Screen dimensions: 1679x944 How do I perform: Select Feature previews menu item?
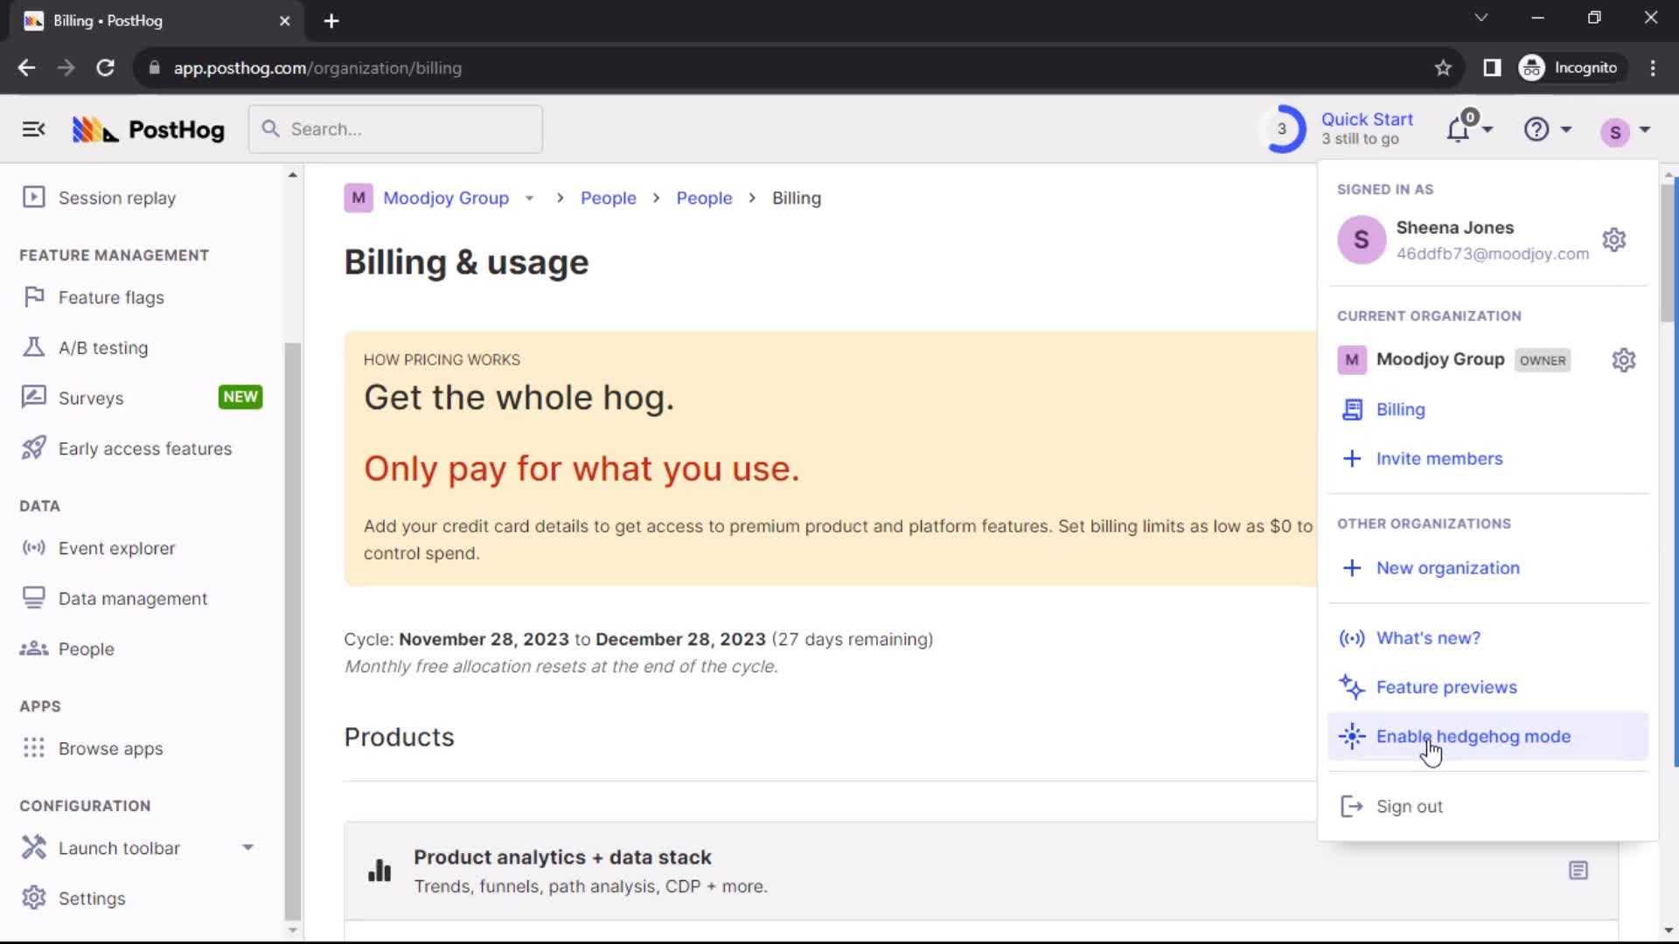point(1448,687)
